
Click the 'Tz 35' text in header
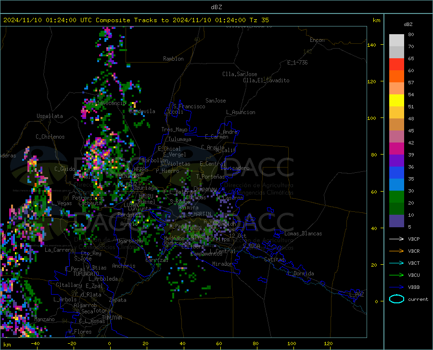pyautogui.click(x=259, y=20)
